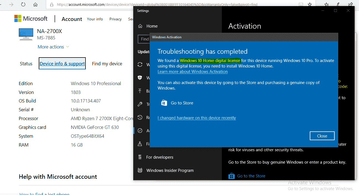This screenshot has height=195, width=359.
Task: Minimize the Settings window
Action: pos(323,10)
